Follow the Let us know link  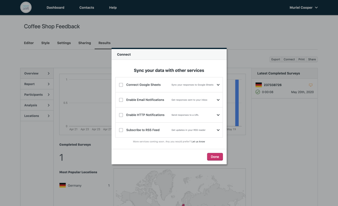(198, 142)
